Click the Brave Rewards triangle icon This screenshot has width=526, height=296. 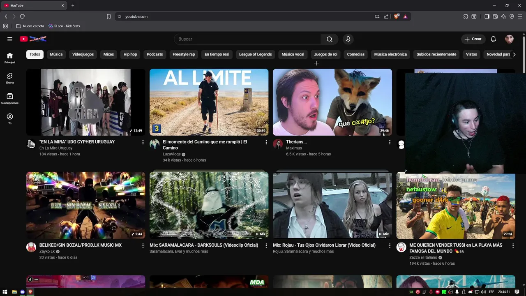405,16
